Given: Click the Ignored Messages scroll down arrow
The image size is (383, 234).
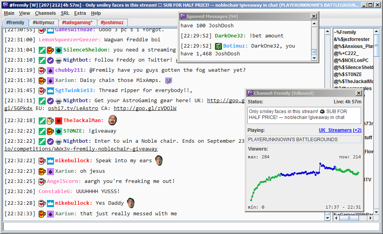Looking at the screenshot, I should pyautogui.click(x=314, y=58).
